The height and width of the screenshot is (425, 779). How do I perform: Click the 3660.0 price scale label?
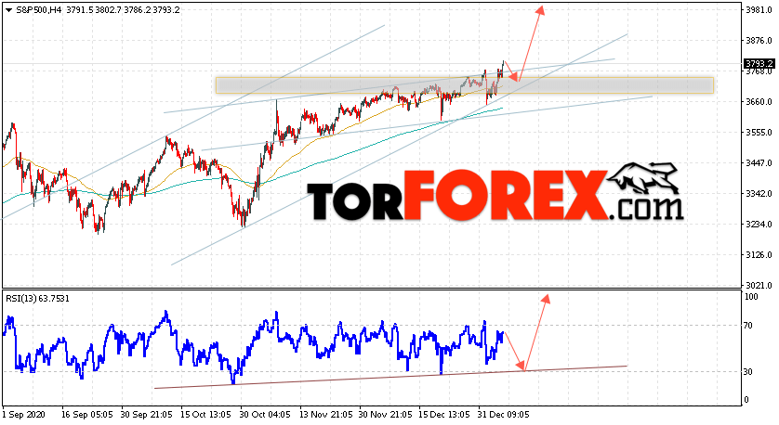(759, 102)
